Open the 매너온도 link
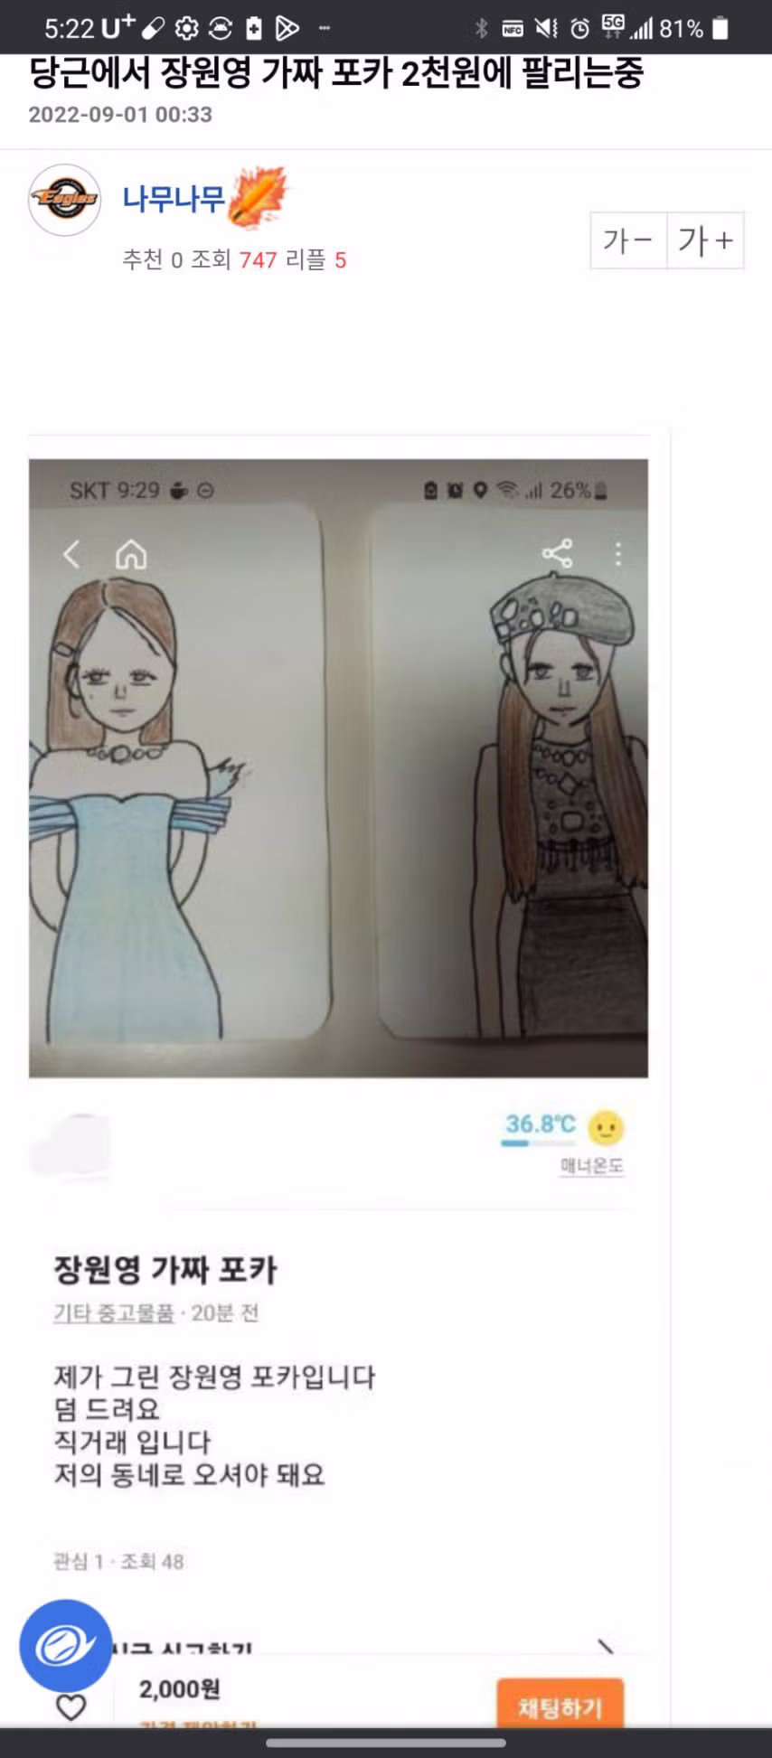Screen dimensions: 772x1758 click(592, 1166)
